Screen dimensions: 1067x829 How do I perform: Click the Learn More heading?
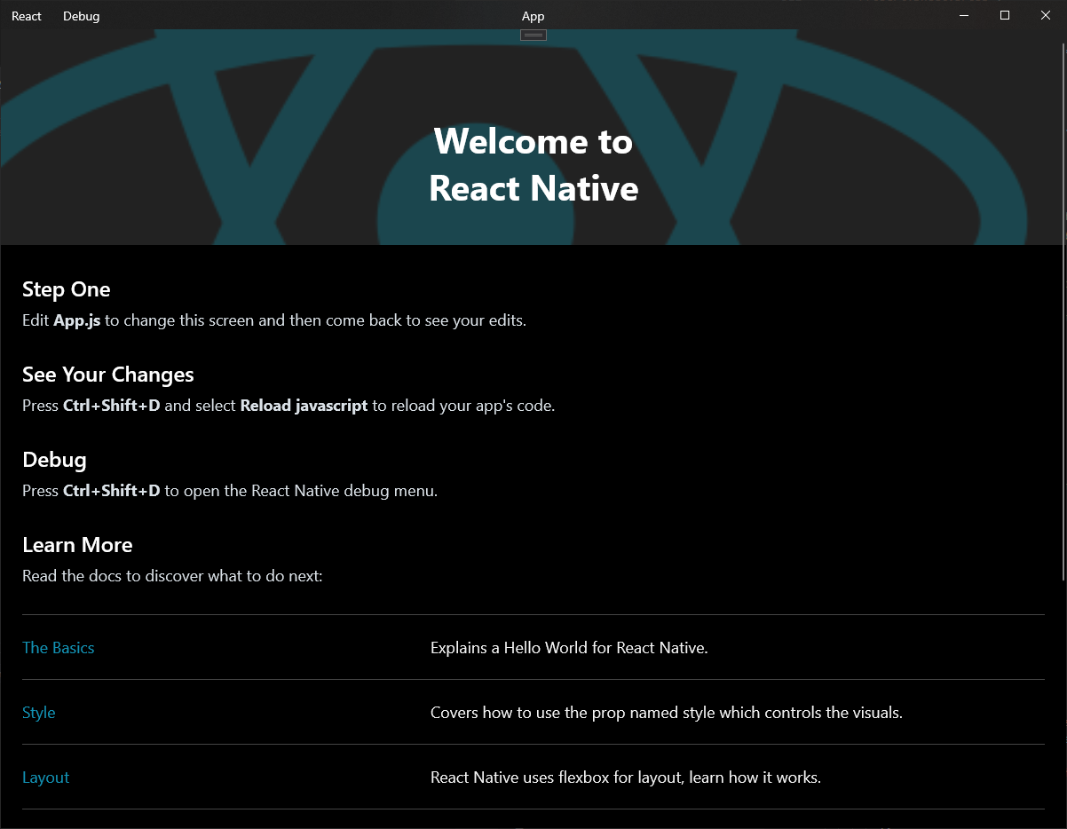(x=77, y=545)
